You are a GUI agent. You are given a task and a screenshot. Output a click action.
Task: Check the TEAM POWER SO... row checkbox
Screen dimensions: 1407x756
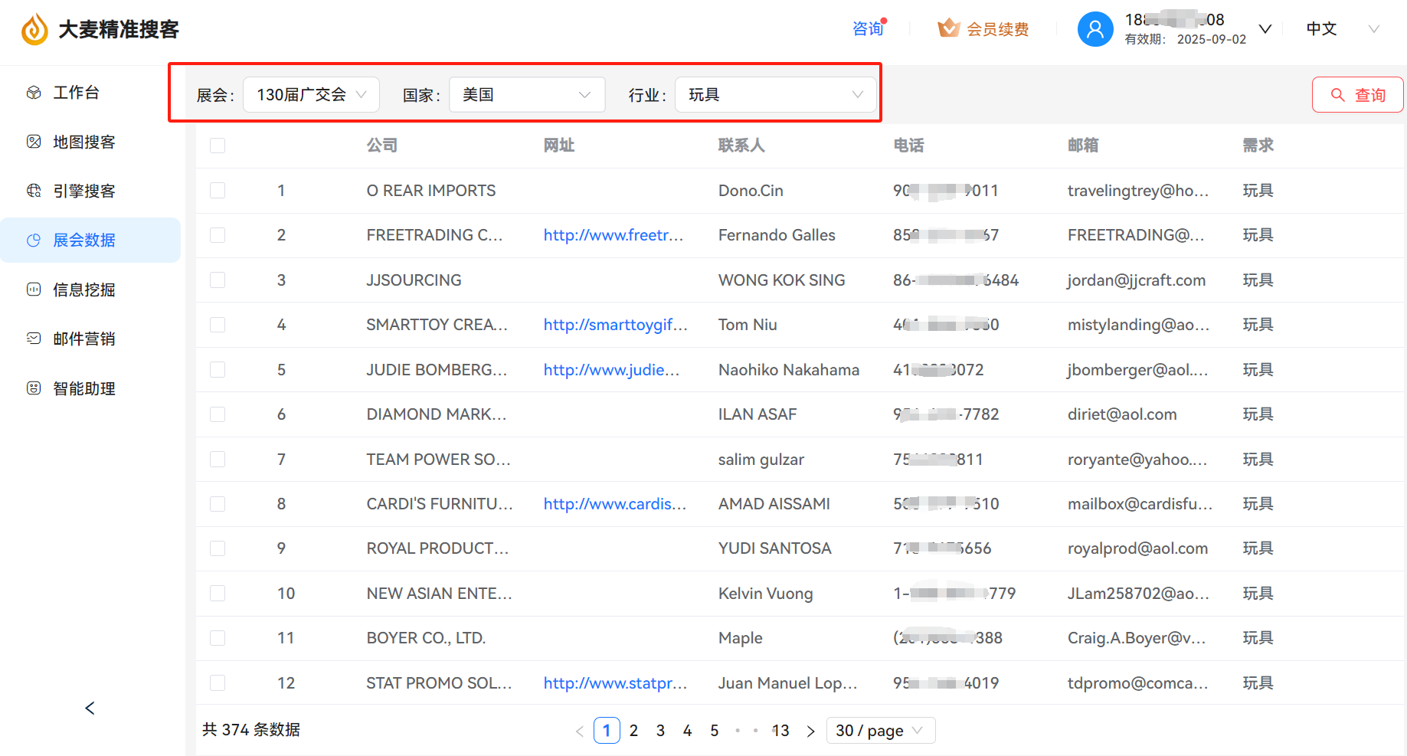coord(218,460)
